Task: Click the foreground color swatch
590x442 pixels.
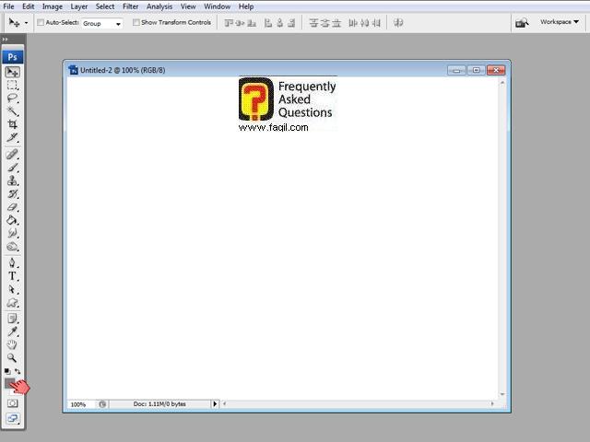Action: point(10,381)
